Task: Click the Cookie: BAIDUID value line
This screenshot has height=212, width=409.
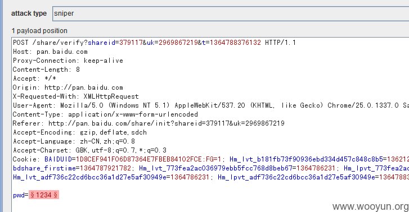Action: coord(211,159)
